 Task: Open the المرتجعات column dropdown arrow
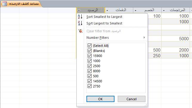(164, 10)
